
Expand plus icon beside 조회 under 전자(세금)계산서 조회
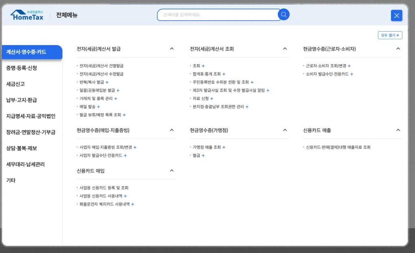click(x=203, y=66)
